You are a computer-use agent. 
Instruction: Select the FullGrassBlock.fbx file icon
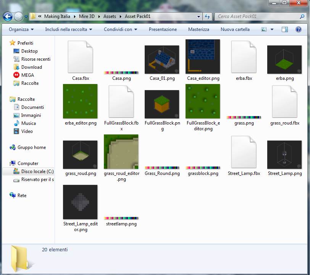pos(121,102)
